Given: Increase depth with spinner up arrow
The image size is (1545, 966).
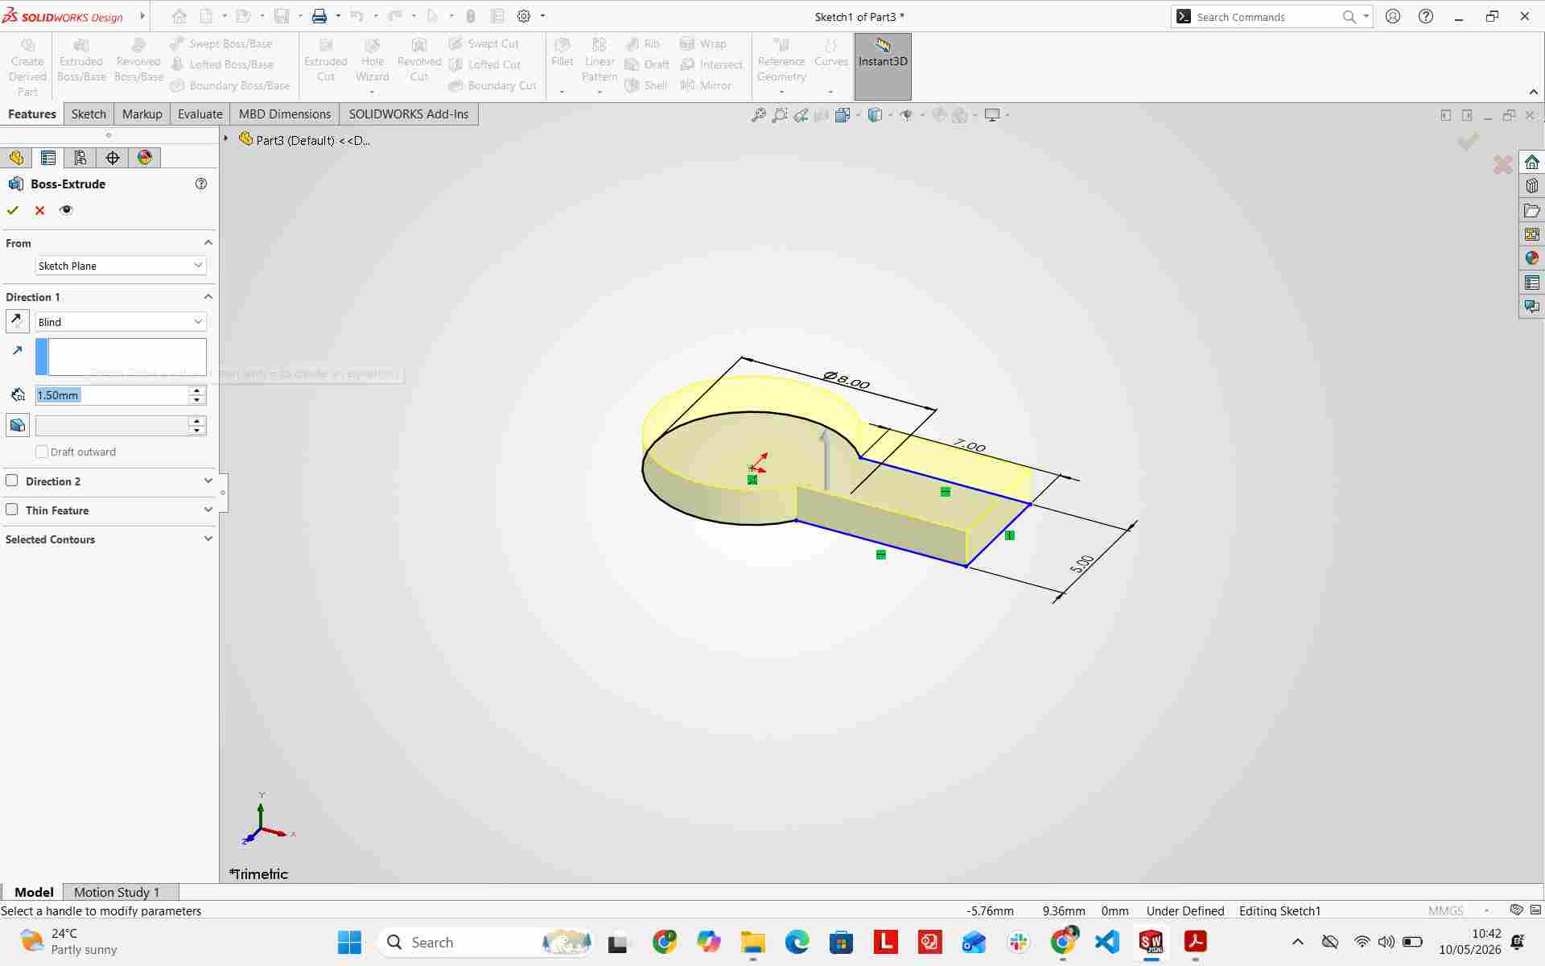Looking at the screenshot, I should pyautogui.click(x=197, y=390).
